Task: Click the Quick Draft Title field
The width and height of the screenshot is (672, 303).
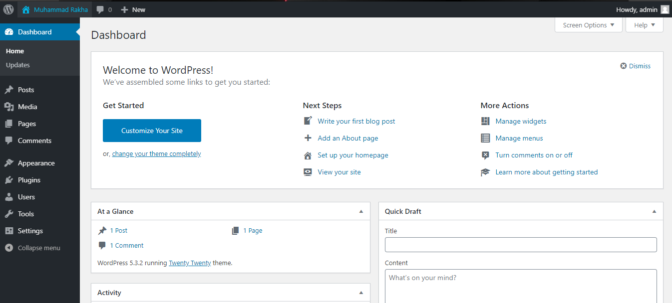Action: (x=520, y=245)
